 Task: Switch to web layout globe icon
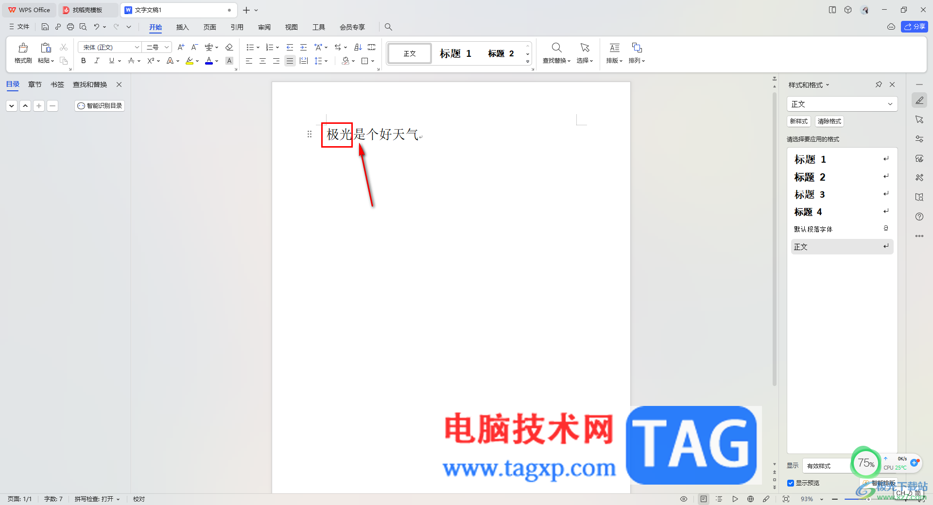pyautogui.click(x=751, y=499)
